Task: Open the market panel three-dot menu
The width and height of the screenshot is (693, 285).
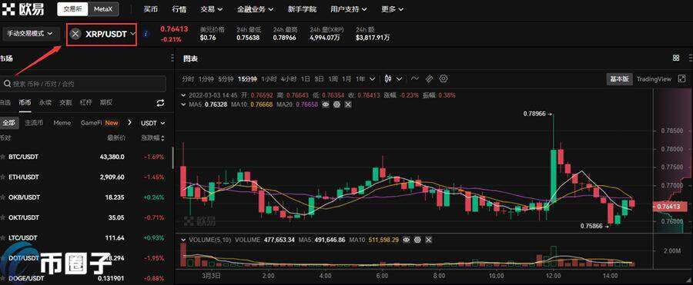Action: pos(172,58)
